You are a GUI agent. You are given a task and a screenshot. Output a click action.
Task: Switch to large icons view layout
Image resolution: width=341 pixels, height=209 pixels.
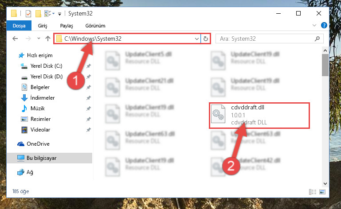coord(322,192)
